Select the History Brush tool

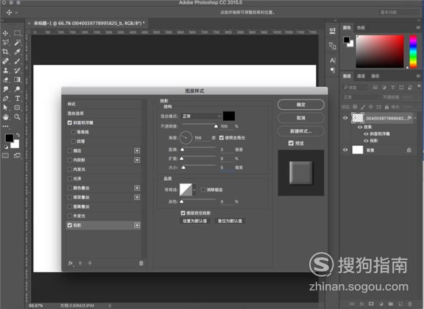pyautogui.click(x=18, y=71)
